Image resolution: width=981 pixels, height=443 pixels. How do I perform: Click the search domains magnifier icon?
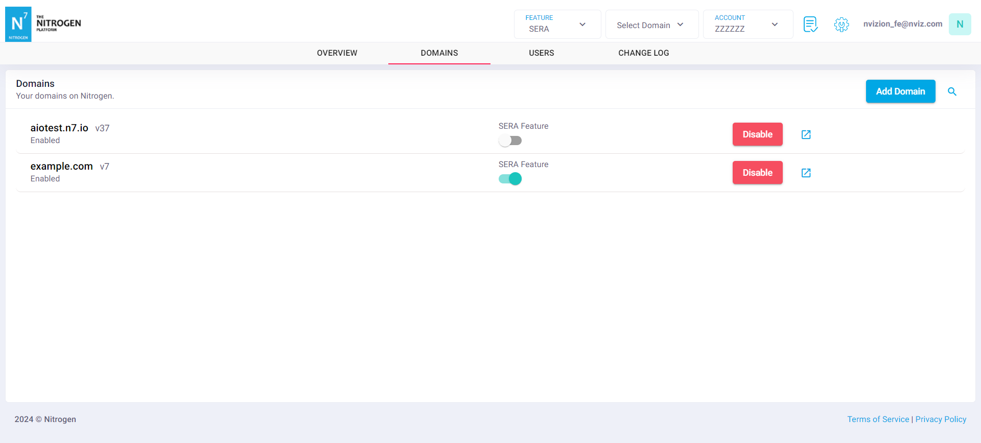pos(952,91)
